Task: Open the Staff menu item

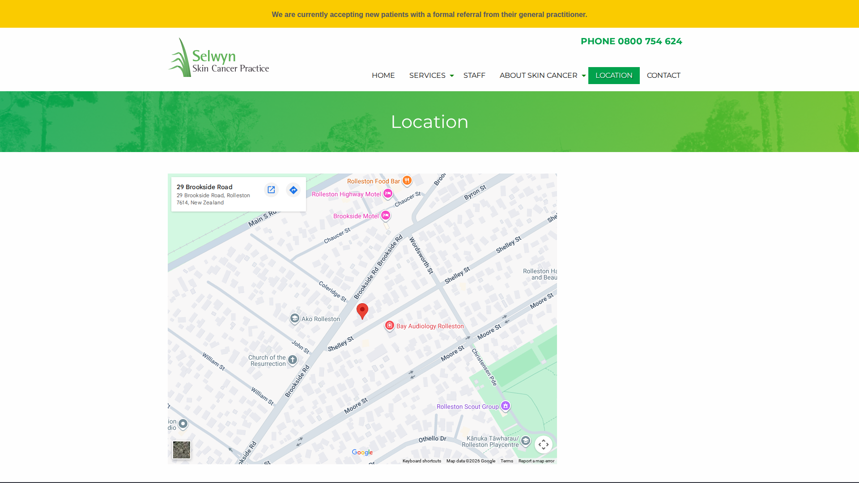Action: point(474,76)
